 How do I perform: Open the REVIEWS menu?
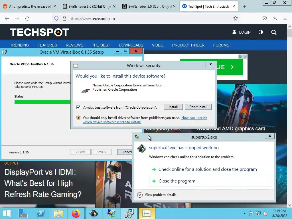pyautogui.click(x=74, y=45)
